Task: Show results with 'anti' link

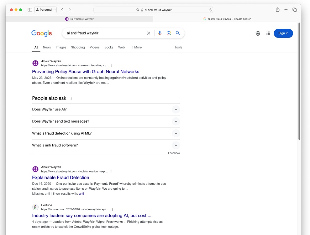Action: pyautogui.click(x=81, y=194)
